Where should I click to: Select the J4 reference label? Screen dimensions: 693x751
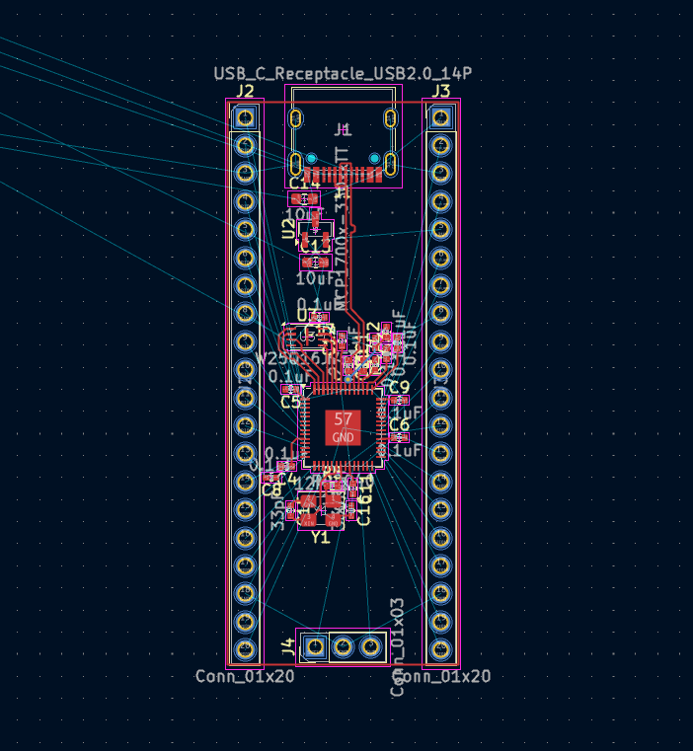[287, 647]
